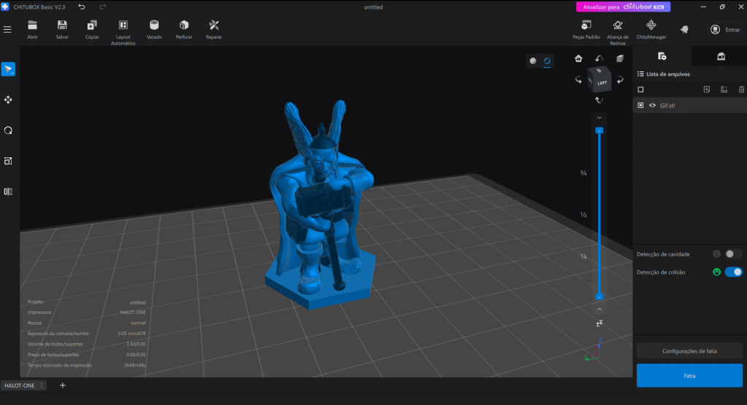Screen dimensions: 747x405
Task: Run Layout Automático auto layout
Action: 123,32
